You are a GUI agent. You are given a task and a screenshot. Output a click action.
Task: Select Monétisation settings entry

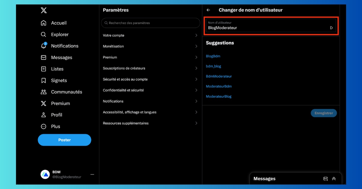151,46
